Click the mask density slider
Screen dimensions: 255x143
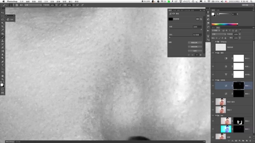[x=185, y=29]
